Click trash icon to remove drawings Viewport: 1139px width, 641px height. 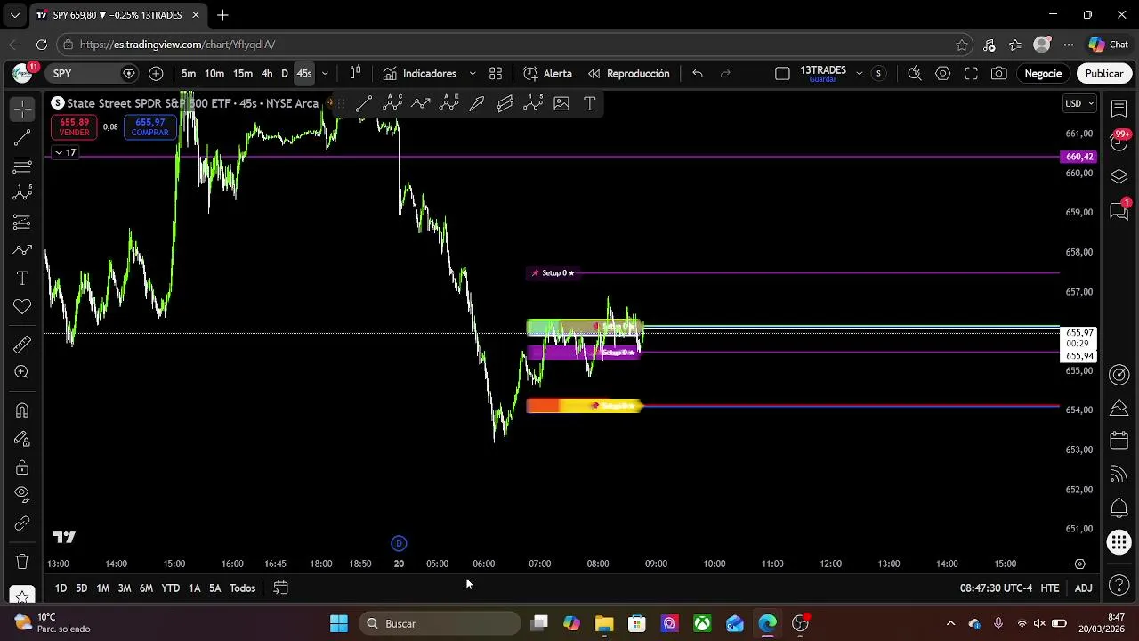[22, 562]
